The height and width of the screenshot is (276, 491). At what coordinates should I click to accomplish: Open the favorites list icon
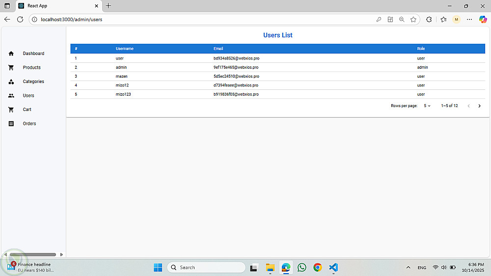pos(443,20)
